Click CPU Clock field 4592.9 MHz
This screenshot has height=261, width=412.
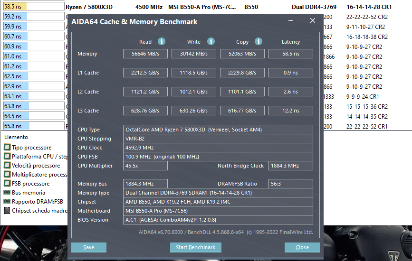click(218, 148)
